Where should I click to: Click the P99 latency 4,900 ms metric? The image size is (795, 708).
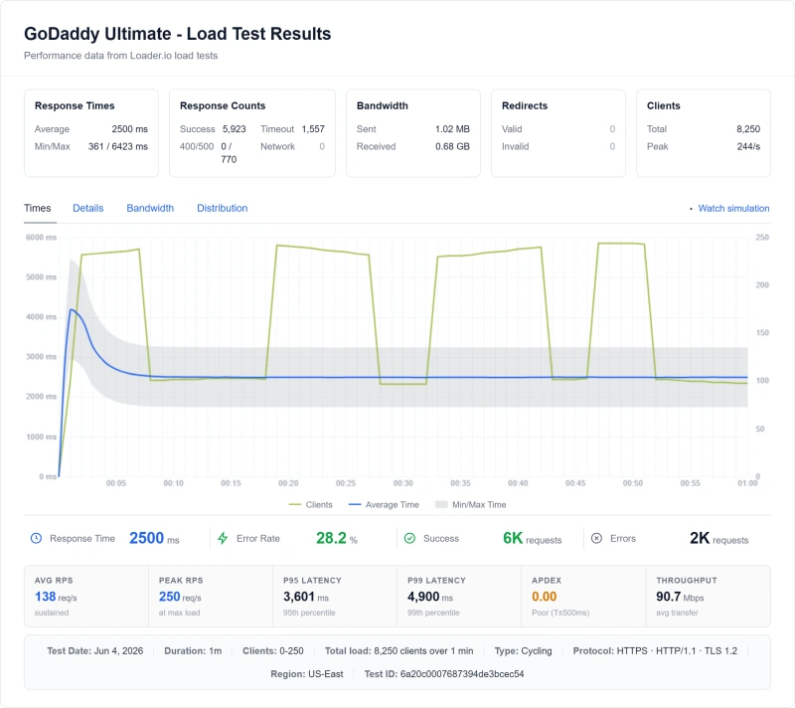tap(430, 597)
